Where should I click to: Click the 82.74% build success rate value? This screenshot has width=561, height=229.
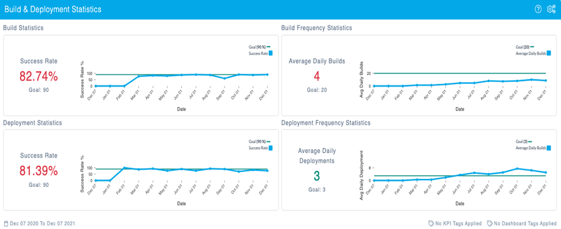[39, 76]
